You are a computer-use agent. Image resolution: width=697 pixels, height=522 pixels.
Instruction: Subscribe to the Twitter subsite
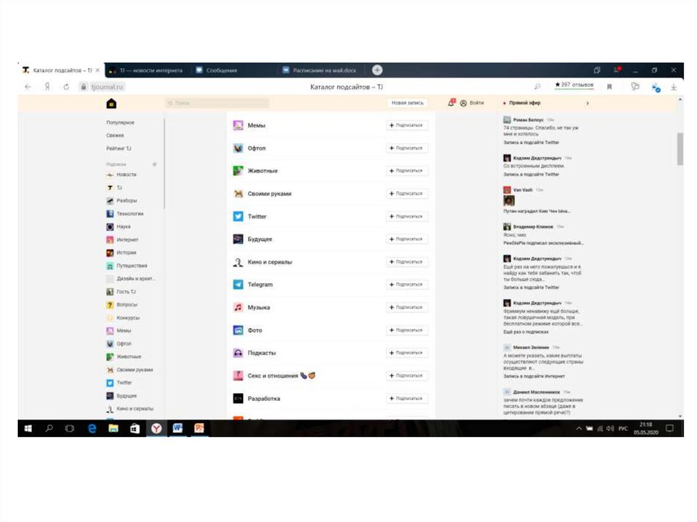click(x=406, y=216)
